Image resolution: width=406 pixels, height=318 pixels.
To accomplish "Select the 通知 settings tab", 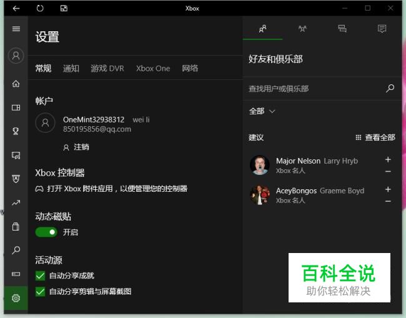I will point(71,68).
